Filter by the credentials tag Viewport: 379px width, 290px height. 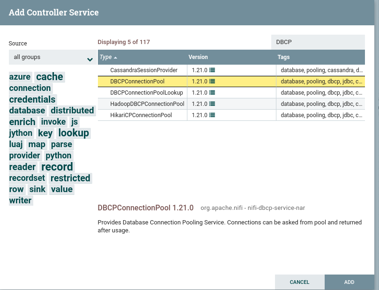(32, 99)
